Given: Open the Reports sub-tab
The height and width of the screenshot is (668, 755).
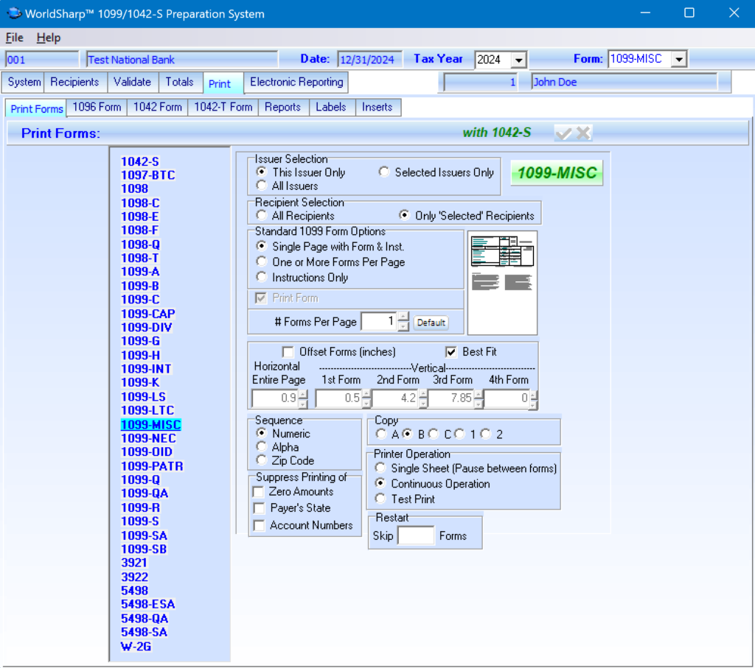Looking at the screenshot, I should tap(282, 108).
